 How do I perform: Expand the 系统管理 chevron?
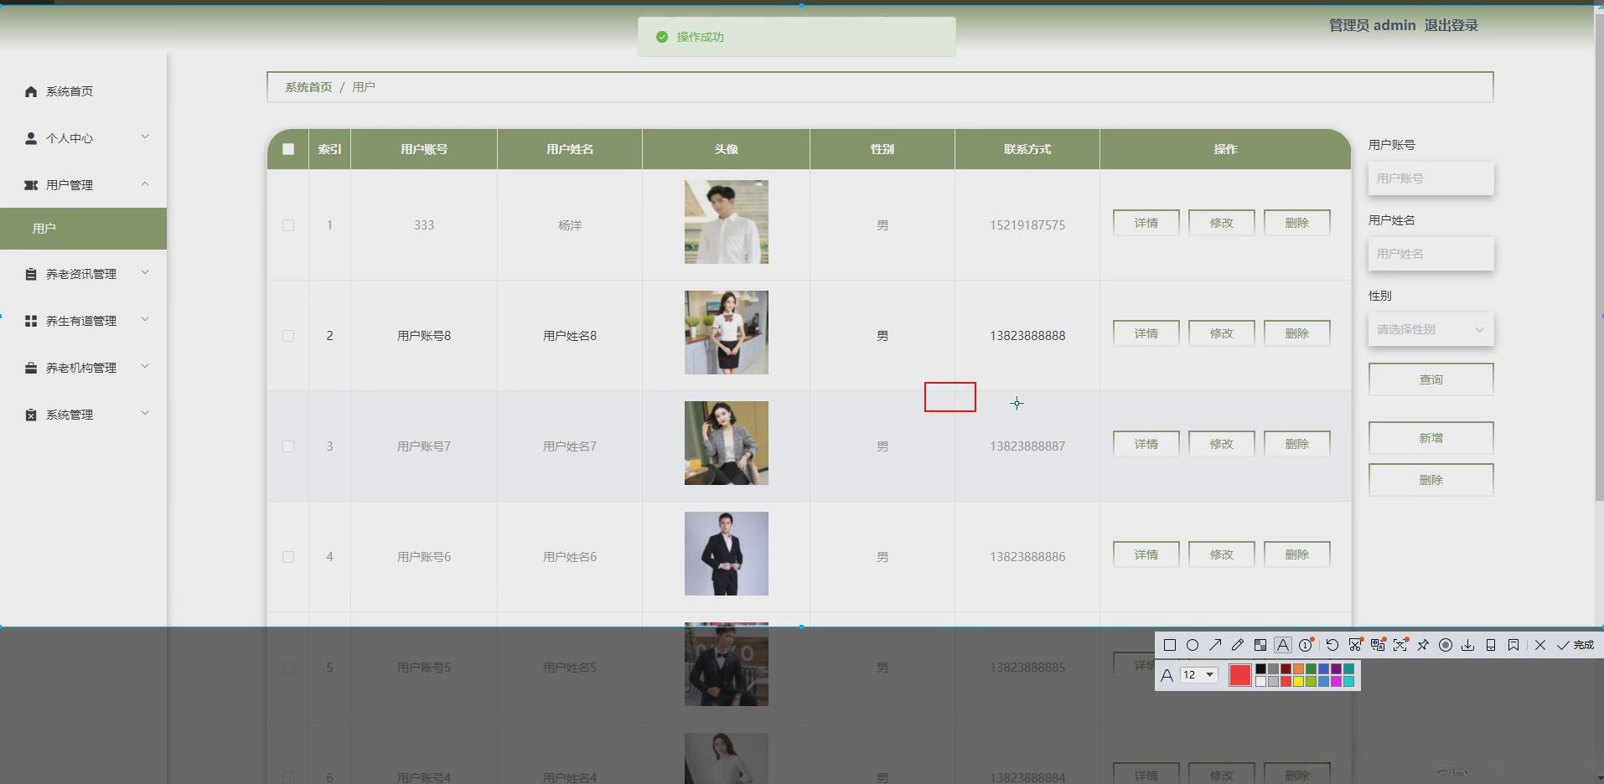click(x=145, y=414)
